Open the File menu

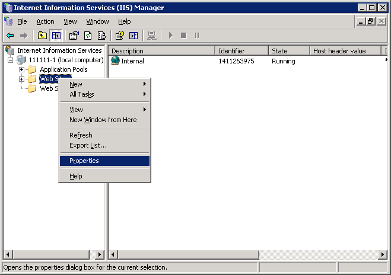pos(22,21)
